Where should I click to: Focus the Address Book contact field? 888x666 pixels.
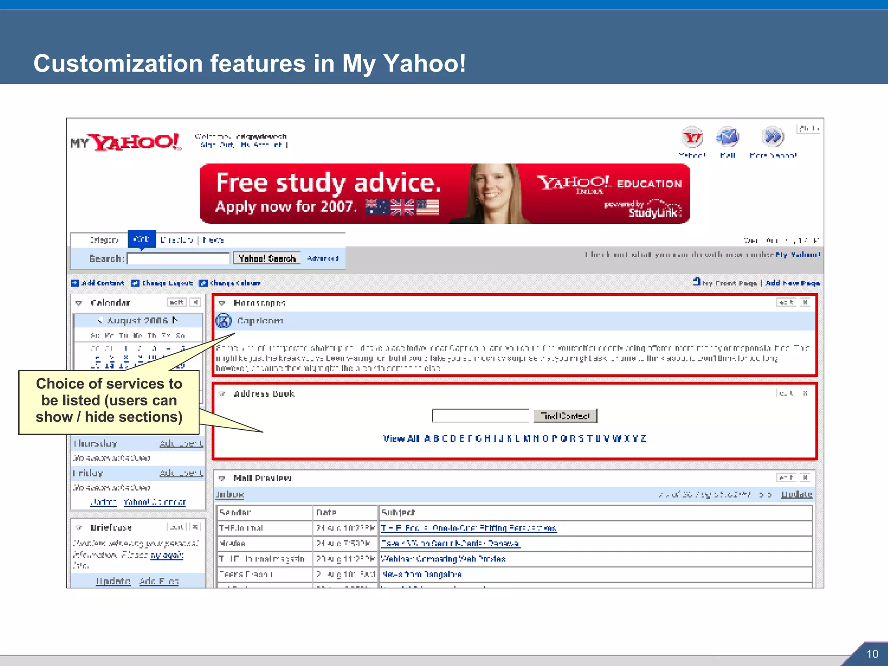[x=480, y=416]
